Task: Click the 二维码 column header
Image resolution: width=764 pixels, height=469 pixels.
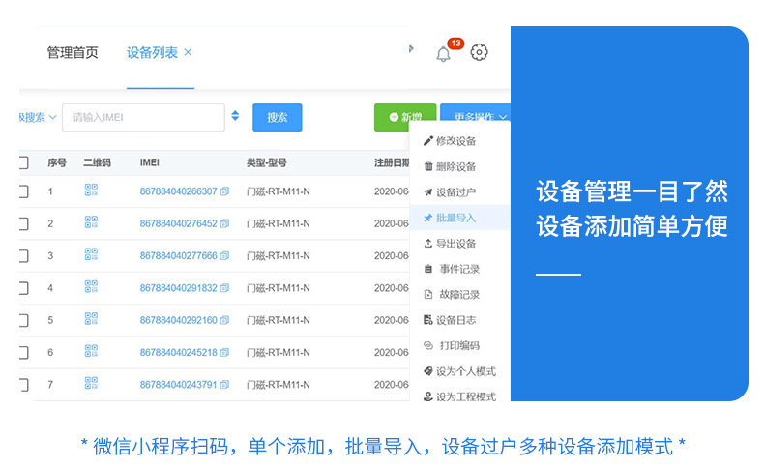Action: (x=97, y=162)
